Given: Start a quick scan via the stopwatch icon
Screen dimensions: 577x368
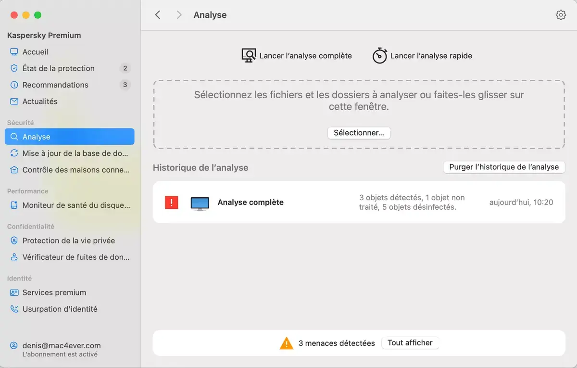Looking at the screenshot, I should [380, 55].
